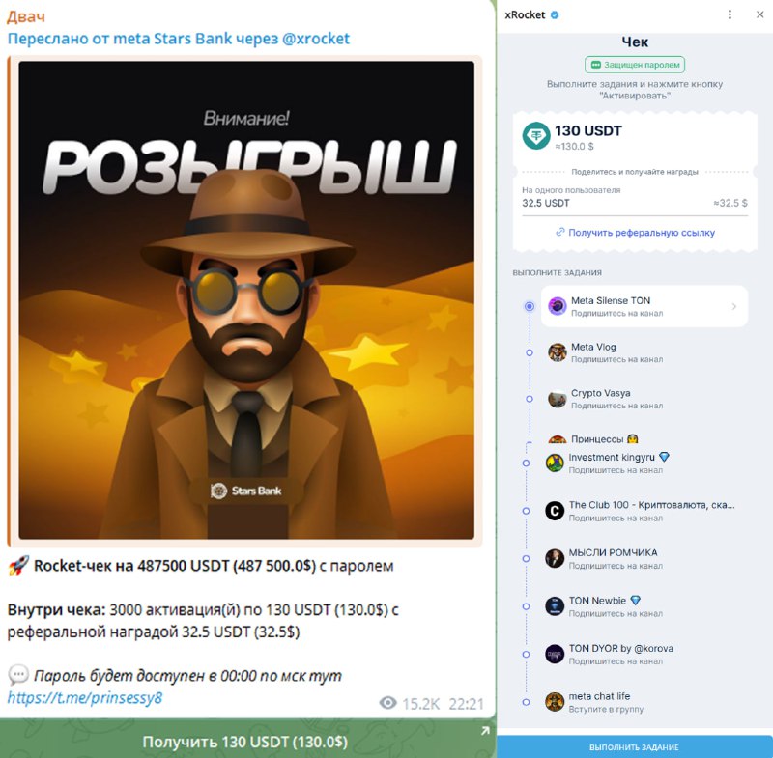Click the Вступите в группу subtitle
The image size is (773, 758).
click(x=606, y=710)
